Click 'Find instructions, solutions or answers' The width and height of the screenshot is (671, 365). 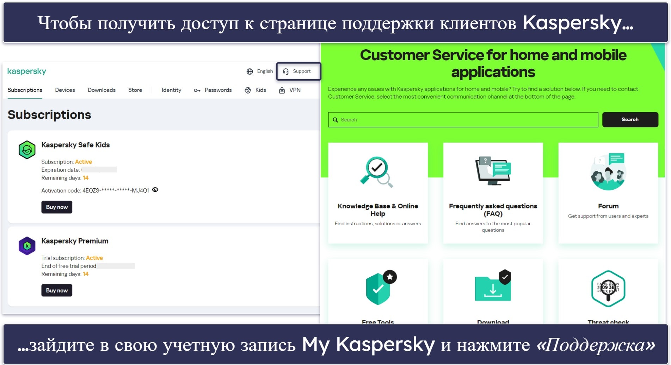coord(378,224)
